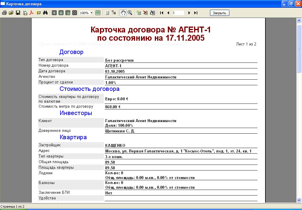Click the page number field

tap(178, 13)
